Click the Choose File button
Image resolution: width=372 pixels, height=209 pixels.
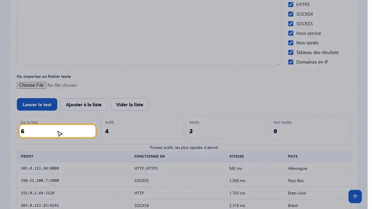pos(31,85)
